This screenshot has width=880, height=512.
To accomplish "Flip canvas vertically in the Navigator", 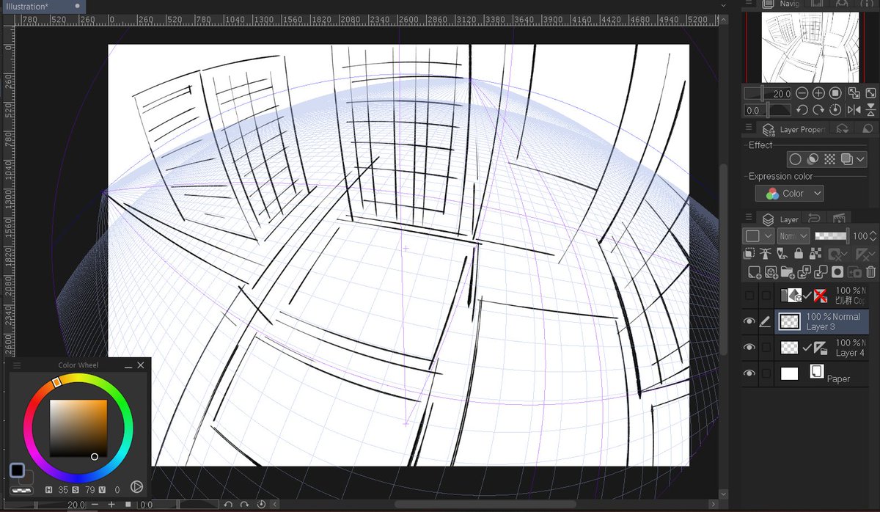I will coord(871,110).
